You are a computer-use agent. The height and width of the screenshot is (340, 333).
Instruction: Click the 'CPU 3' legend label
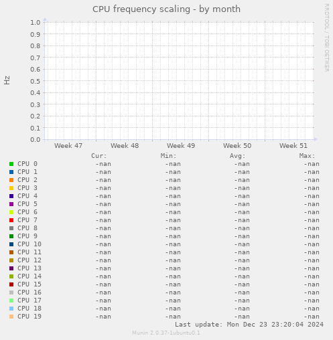tap(27, 188)
